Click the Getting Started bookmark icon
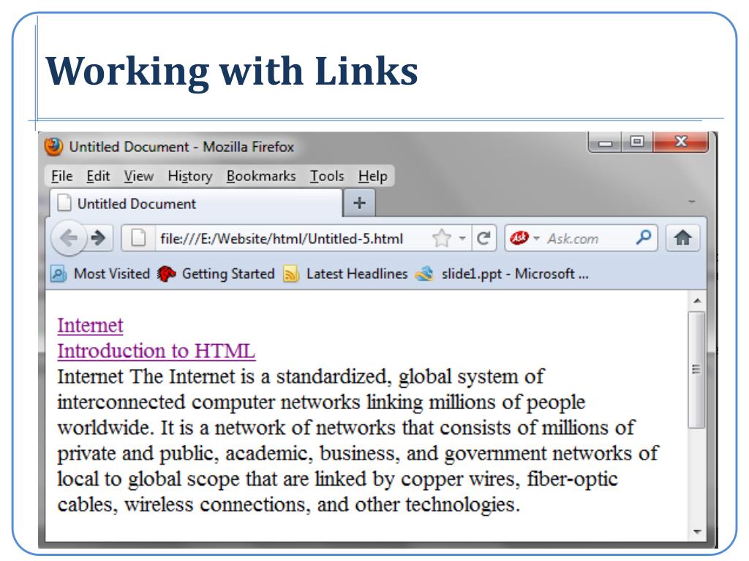 click(x=166, y=274)
